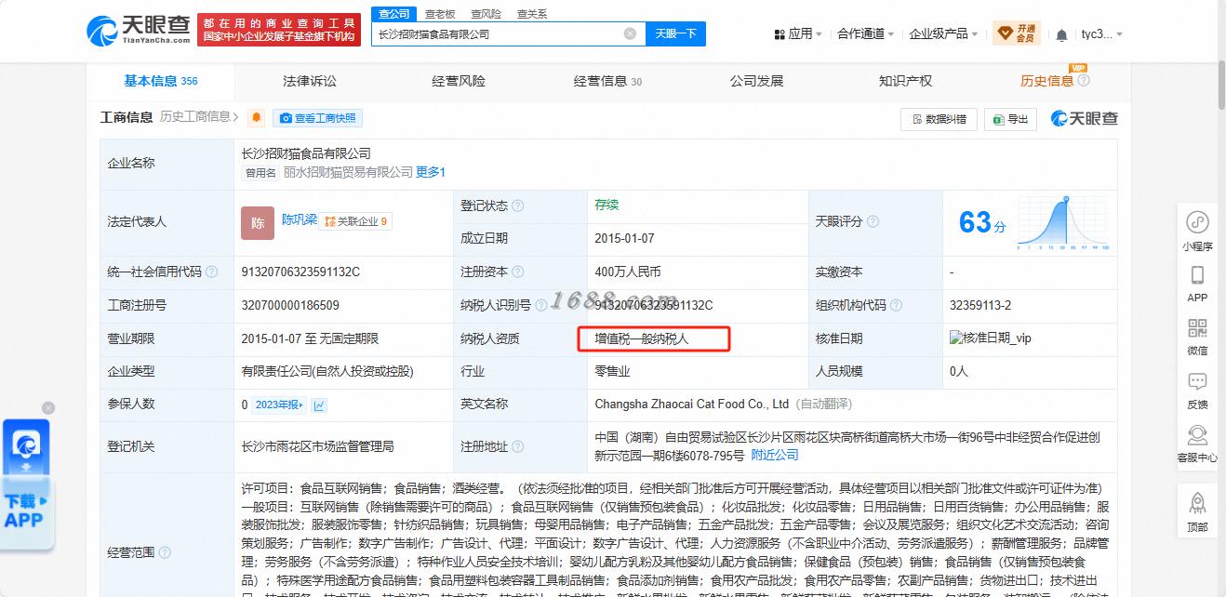The image size is (1226, 597).
Task: Open the notifications bell icon
Action: [x=1061, y=34]
